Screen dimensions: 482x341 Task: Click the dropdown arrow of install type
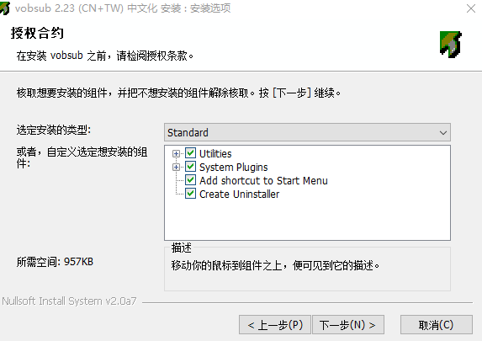[443, 133]
